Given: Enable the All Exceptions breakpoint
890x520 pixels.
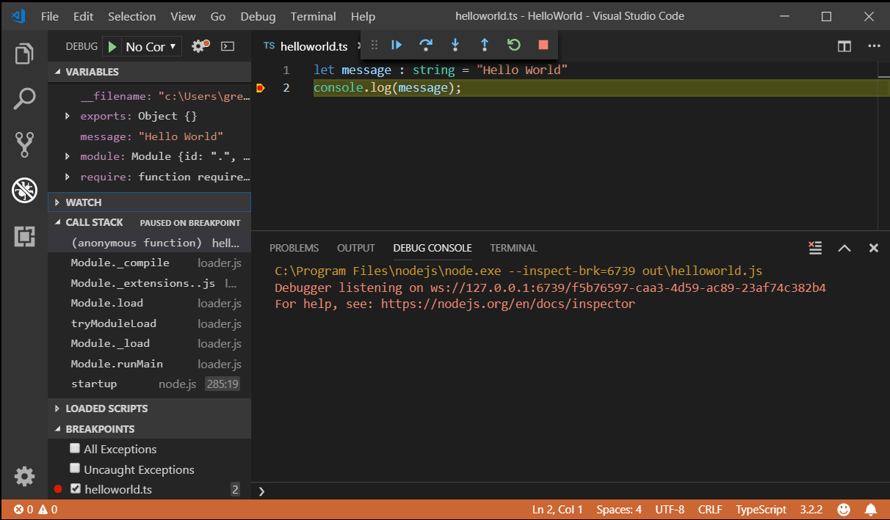Looking at the screenshot, I should 75,447.
